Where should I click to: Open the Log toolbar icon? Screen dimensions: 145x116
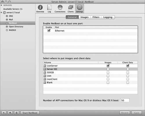pos(49,8)
